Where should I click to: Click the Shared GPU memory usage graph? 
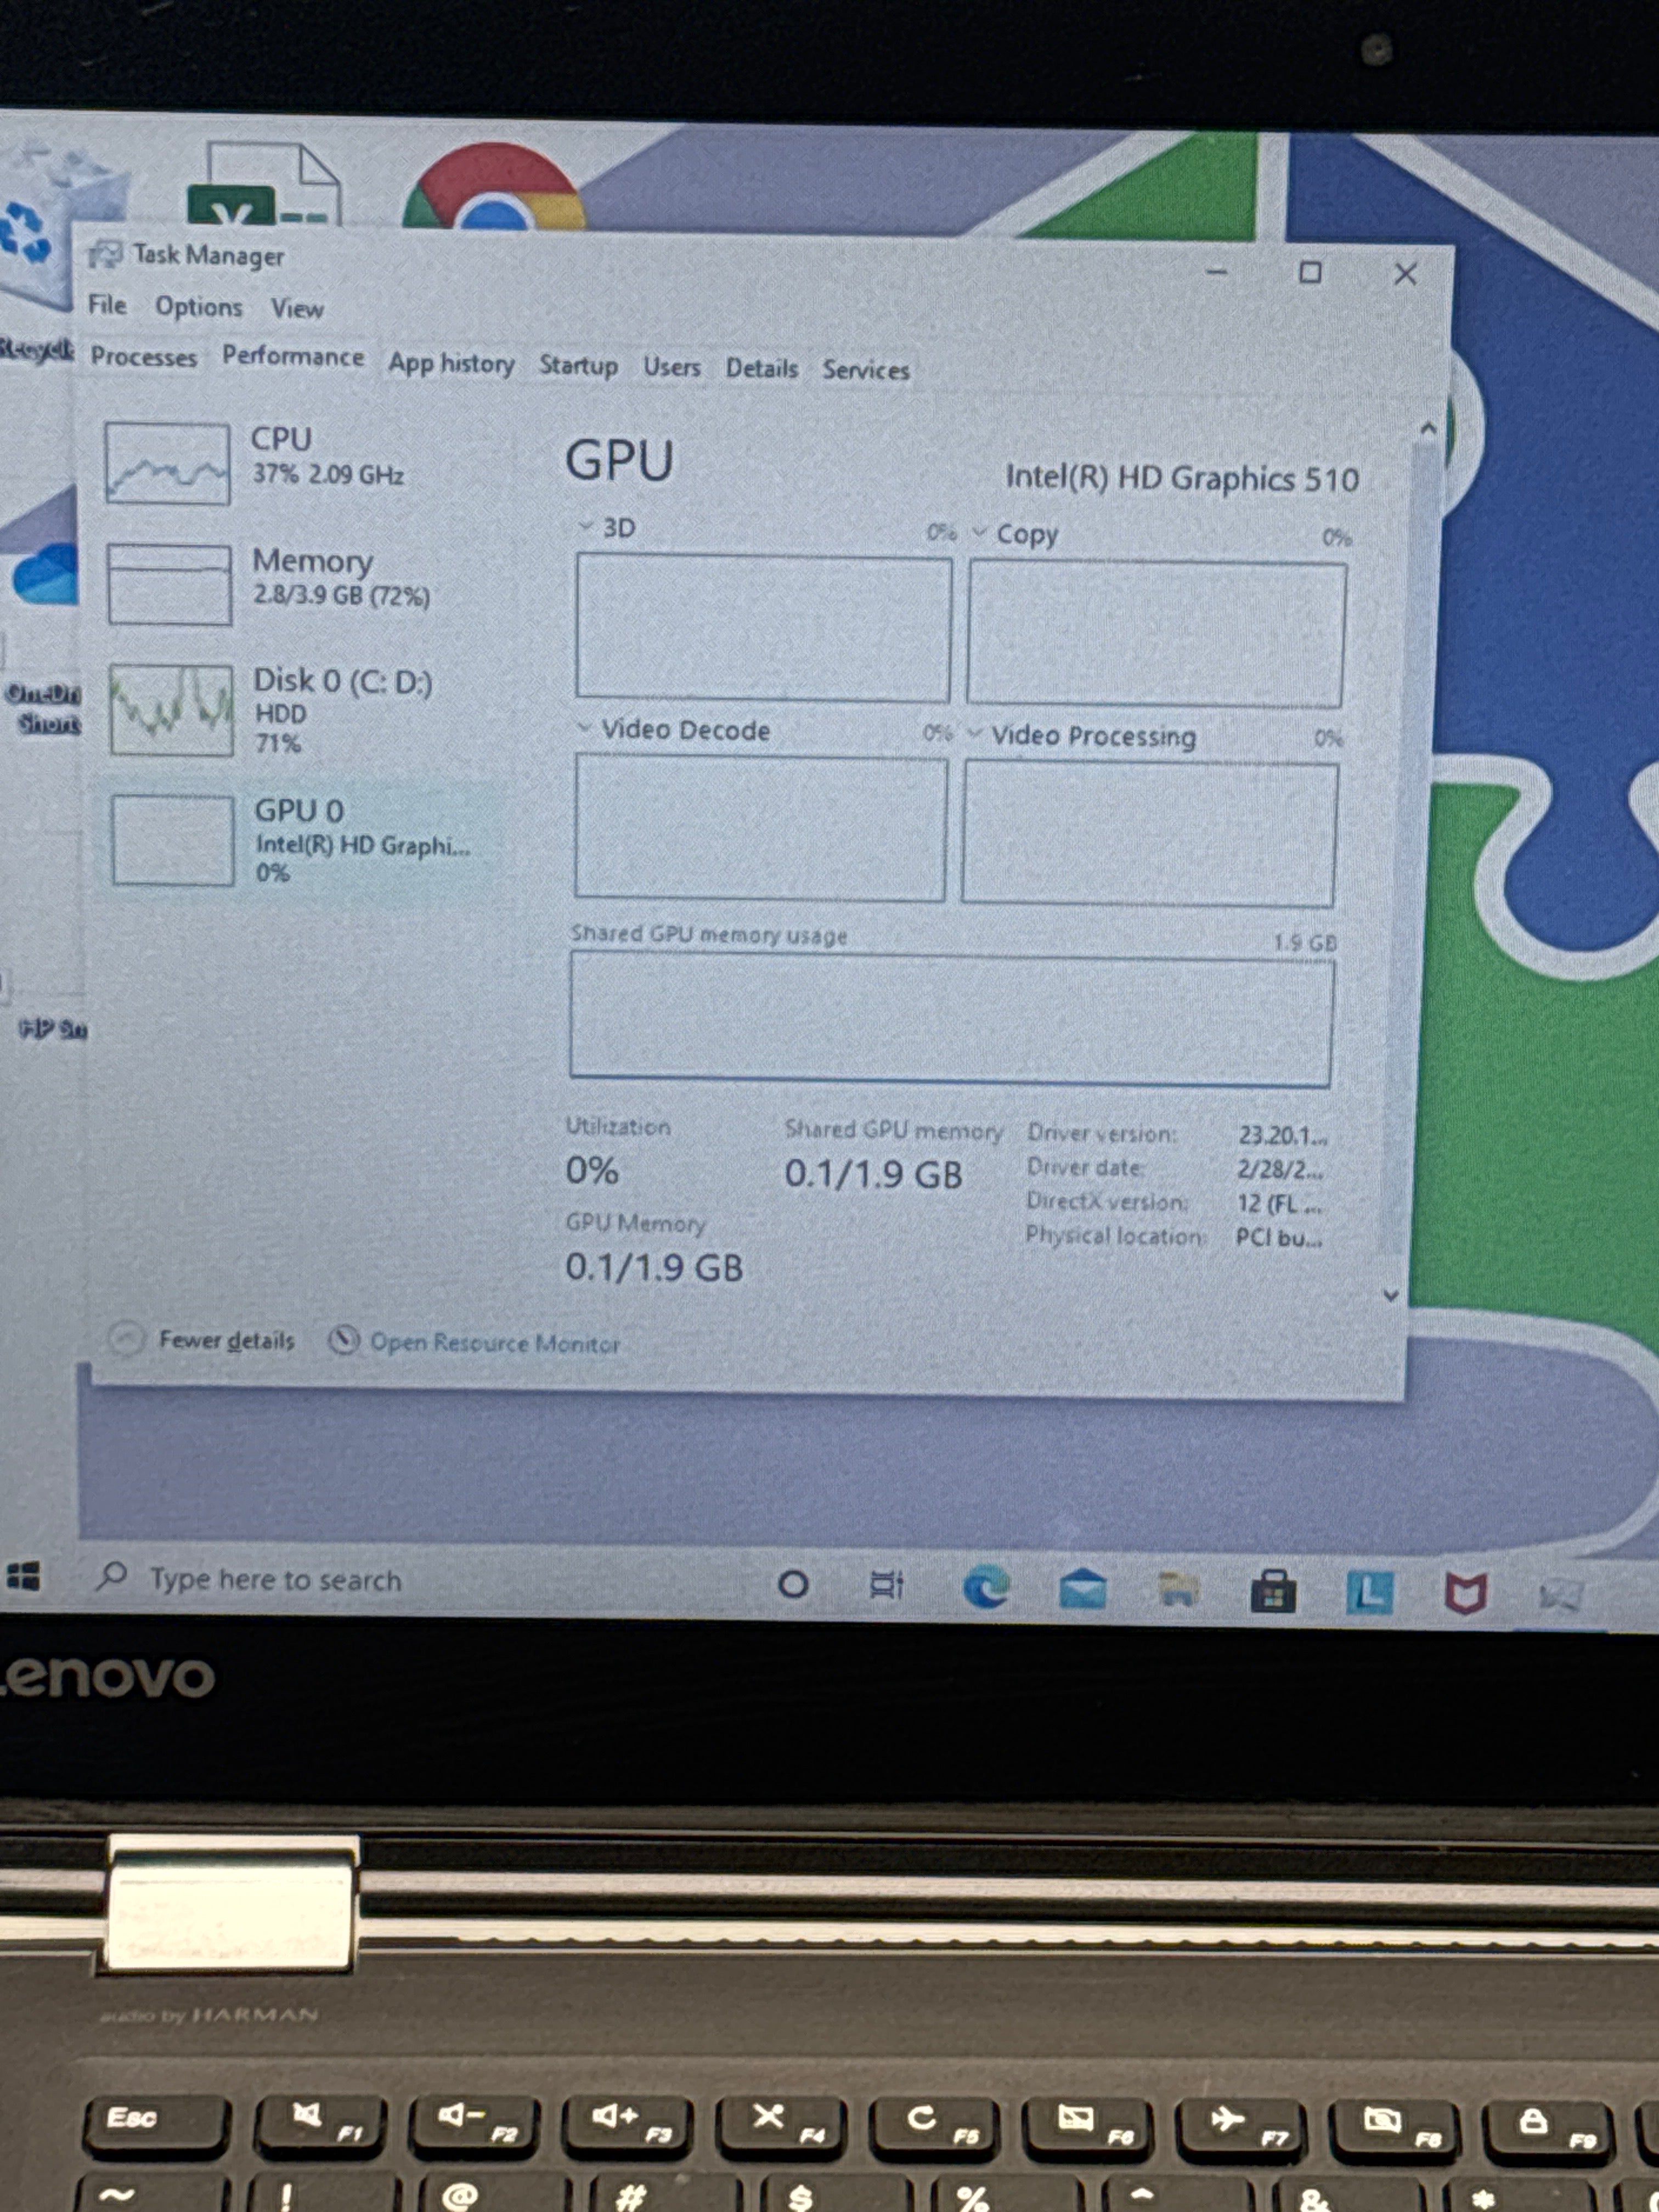[x=950, y=1020]
